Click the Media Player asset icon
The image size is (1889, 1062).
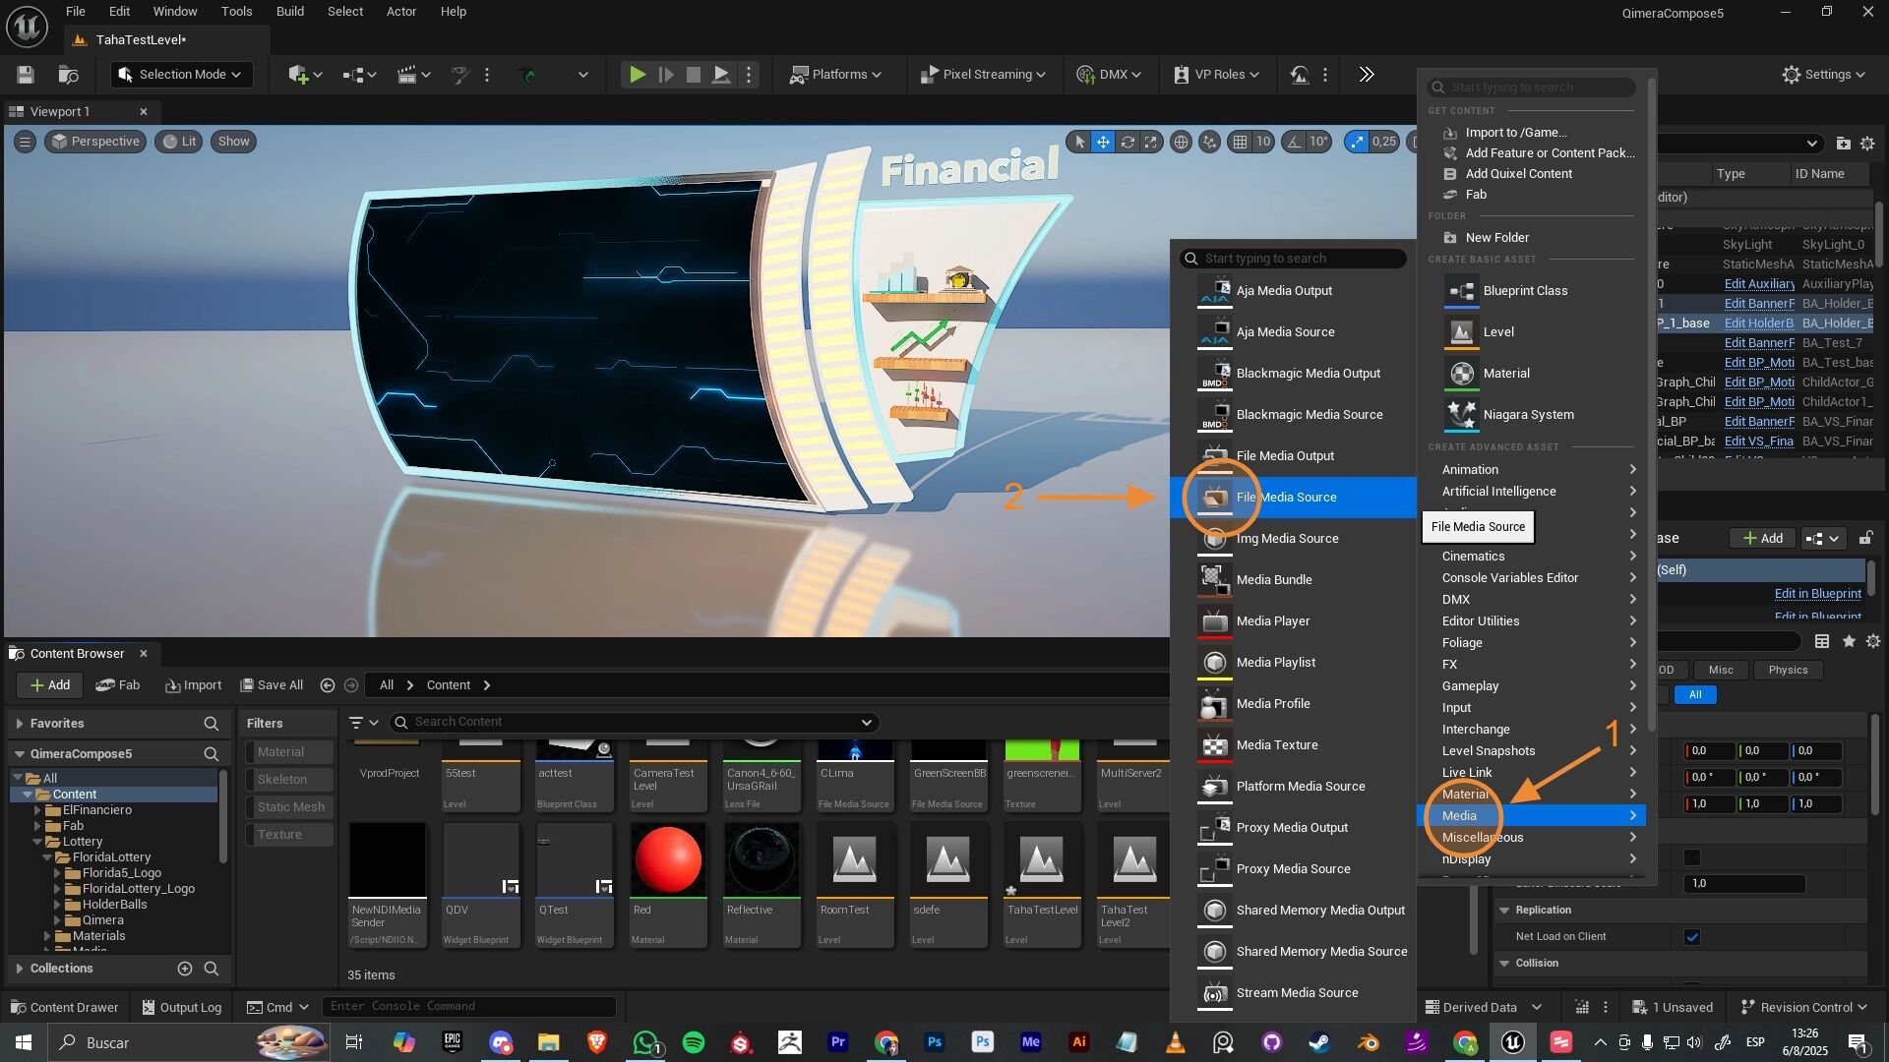coord(1215,621)
